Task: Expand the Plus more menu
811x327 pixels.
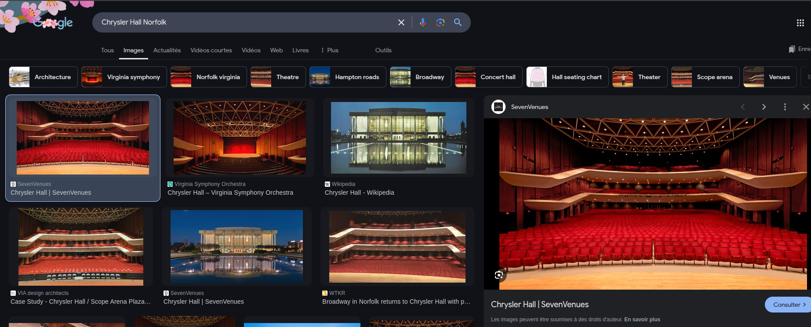Action: (330, 50)
